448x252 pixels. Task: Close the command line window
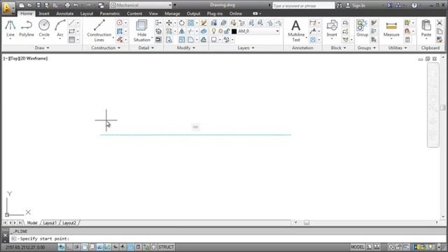coord(5,235)
